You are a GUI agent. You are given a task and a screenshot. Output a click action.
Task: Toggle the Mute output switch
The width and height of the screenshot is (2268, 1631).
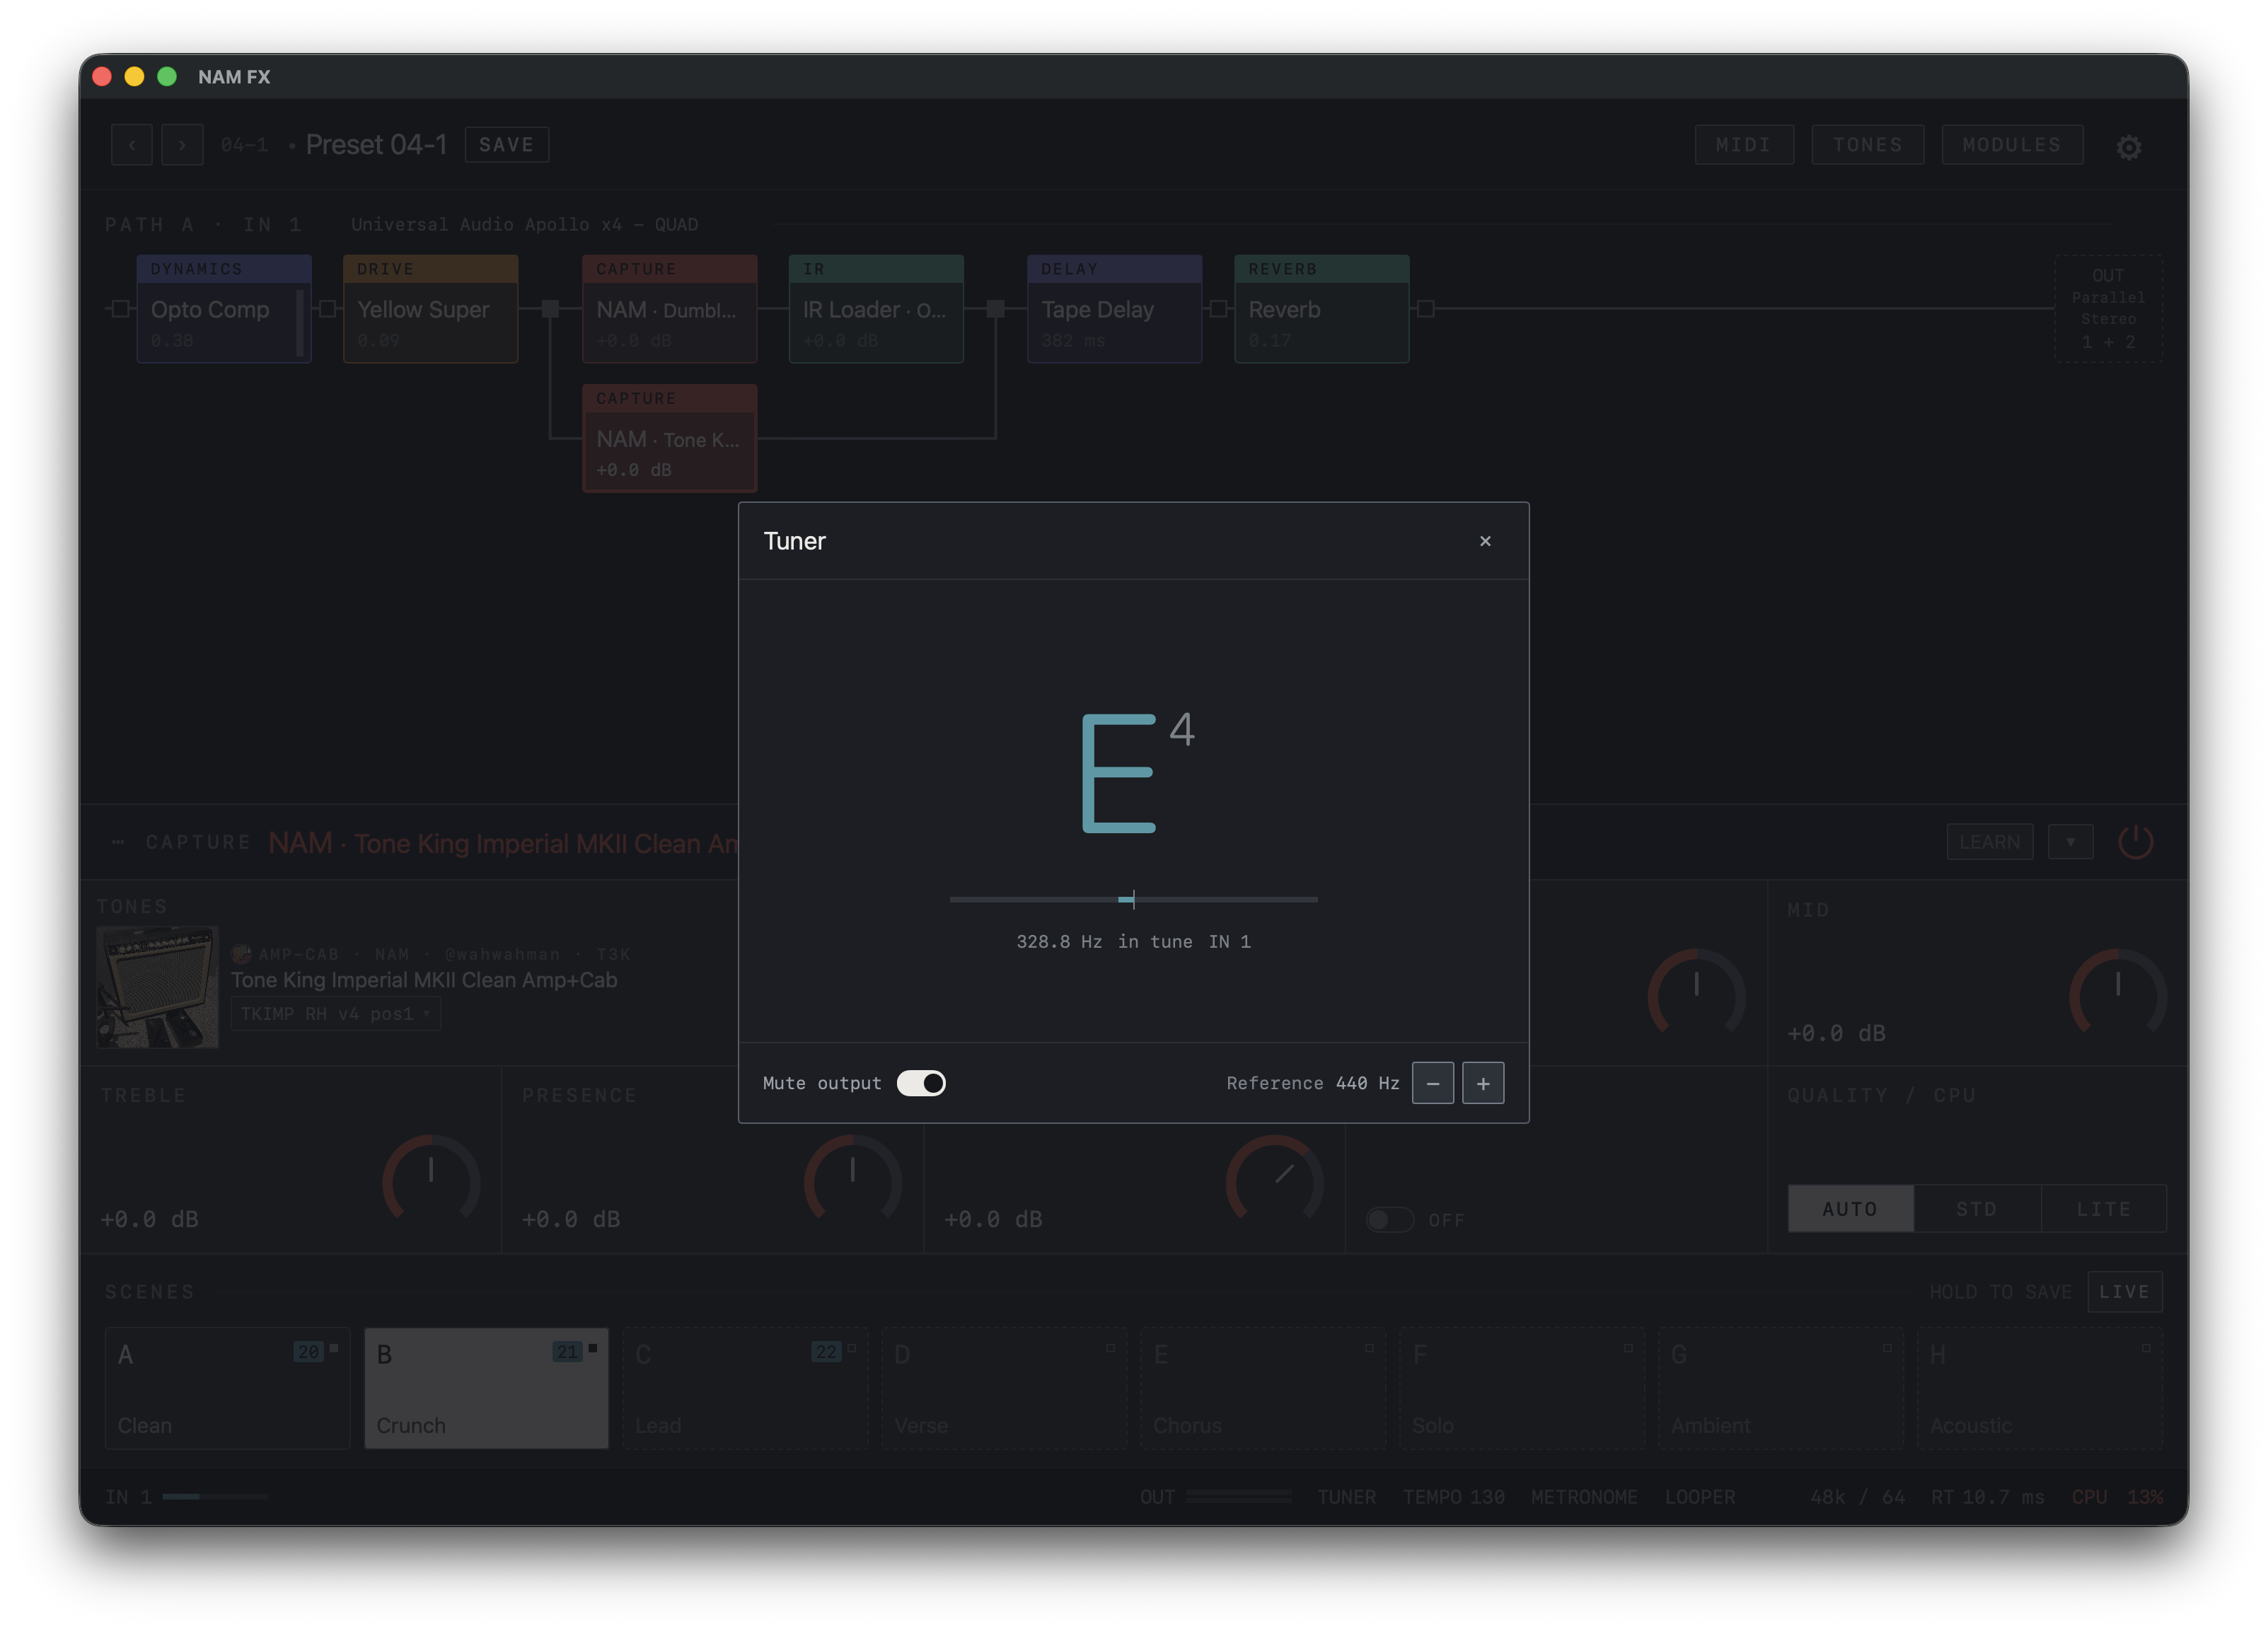click(x=921, y=1083)
